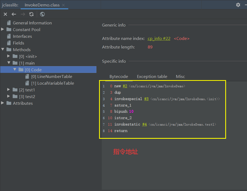Open the cp_info #22 link
247x191 pixels.
tap(159, 39)
